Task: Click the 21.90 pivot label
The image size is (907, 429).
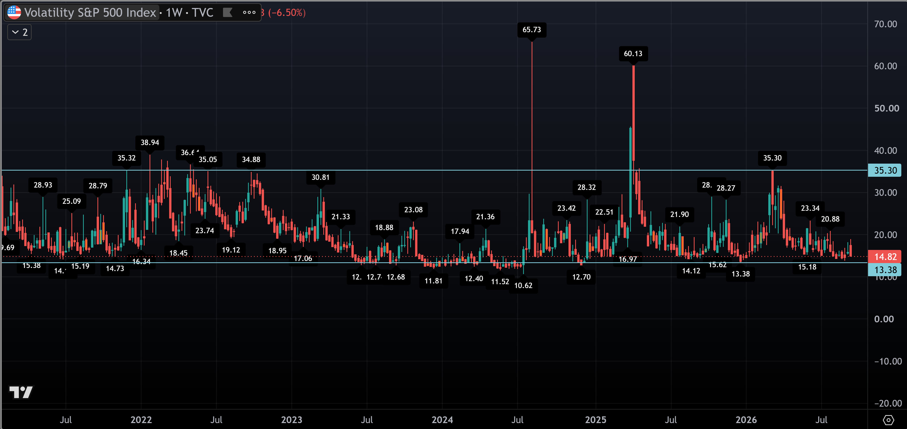Action: (680, 214)
